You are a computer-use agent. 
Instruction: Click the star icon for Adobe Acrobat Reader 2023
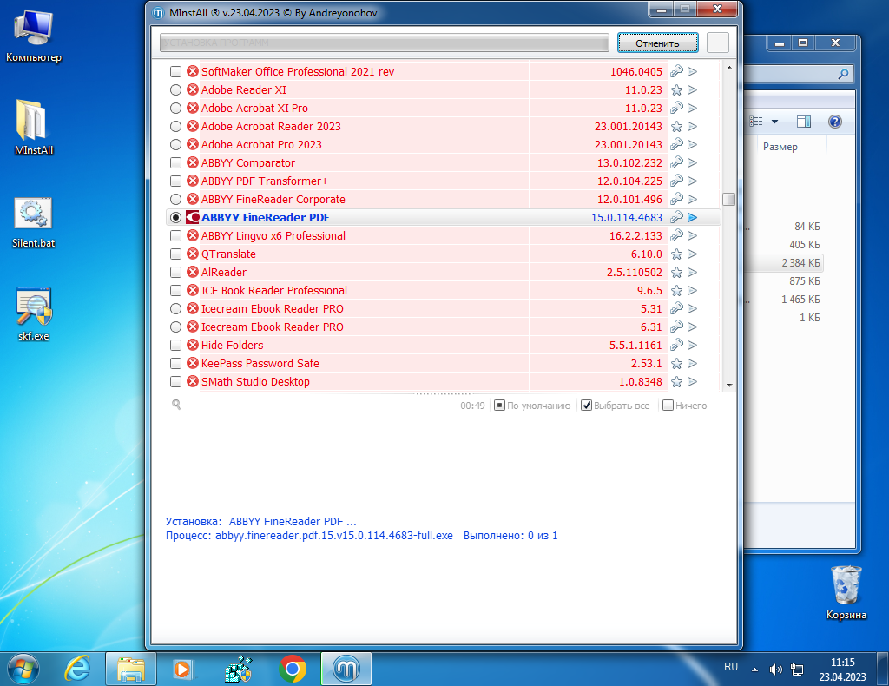click(x=676, y=127)
